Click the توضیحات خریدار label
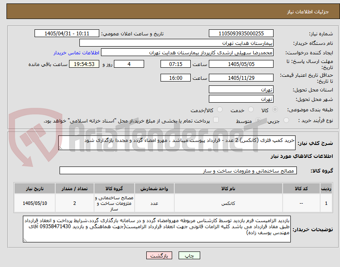The width and height of the screenshot is (340, 267). pyautogui.click(x=313, y=229)
